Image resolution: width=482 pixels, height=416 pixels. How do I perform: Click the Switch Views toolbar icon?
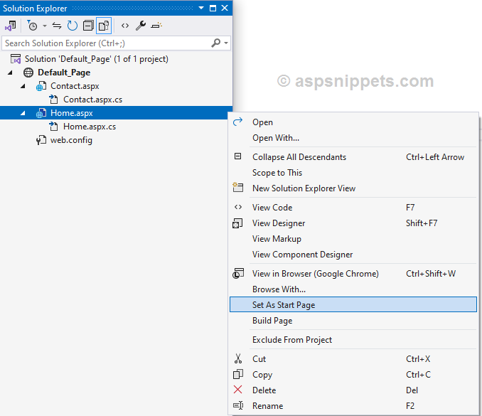10,26
